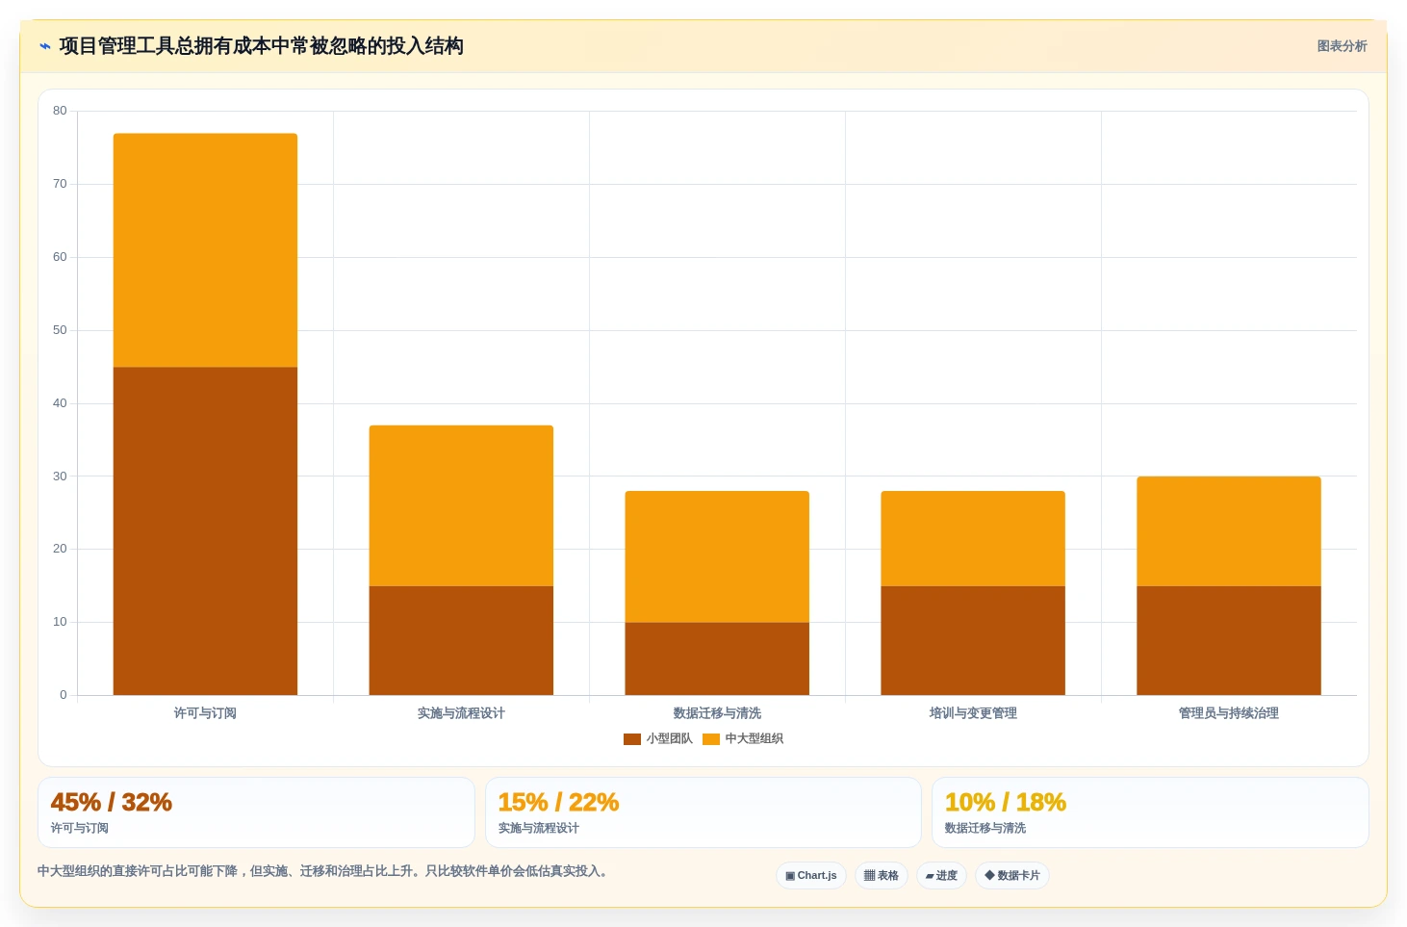Image resolution: width=1407 pixels, height=927 pixels.
Task: Click the footer note about 中大型组织的直接许可占比
Action: tap(323, 871)
